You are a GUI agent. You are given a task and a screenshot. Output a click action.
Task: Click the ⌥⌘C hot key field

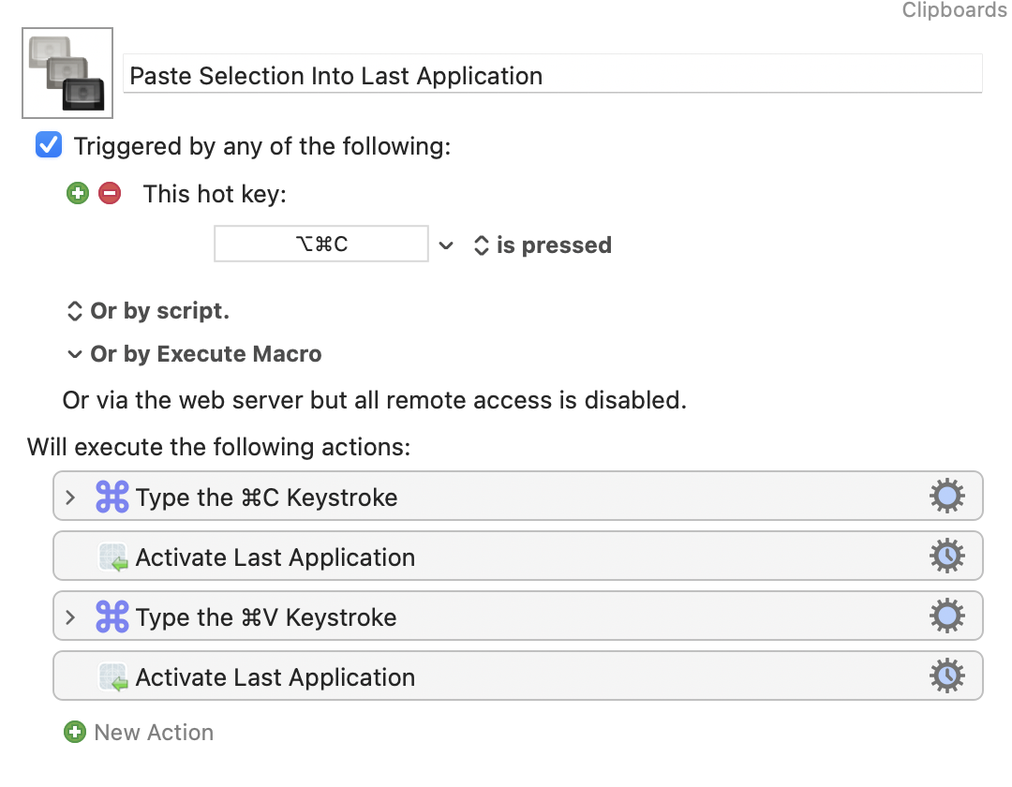pyautogui.click(x=321, y=245)
